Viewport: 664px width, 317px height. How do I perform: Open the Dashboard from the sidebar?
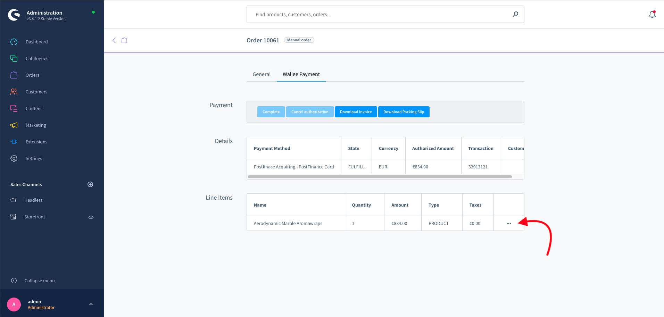click(x=36, y=42)
